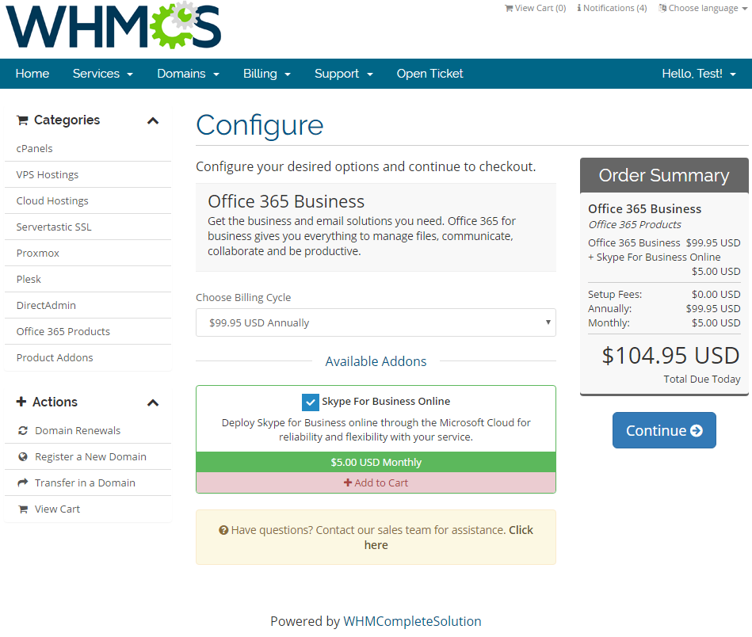Open Domain Renewals action link
The height and width of the screenshot is (637, 752).
click(x=88, y=430)
